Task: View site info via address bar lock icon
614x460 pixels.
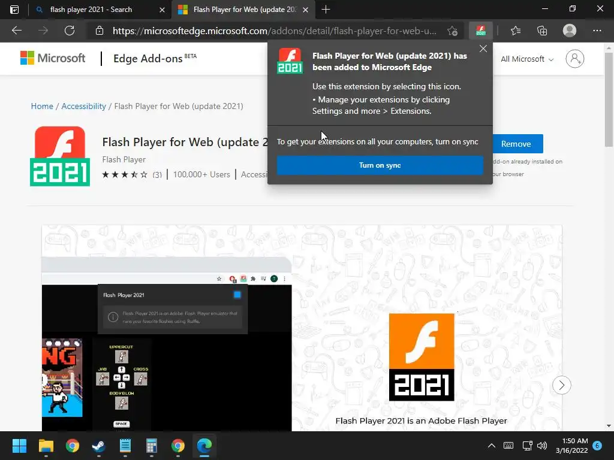Action: [100, 31]
